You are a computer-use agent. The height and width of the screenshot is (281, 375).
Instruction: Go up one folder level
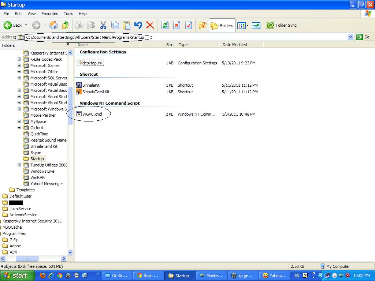click(x=65, y=25)
